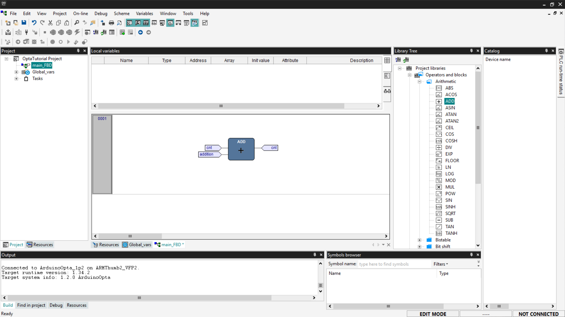Image resolution: width=565 pixels, height=317 pixels.
Task: Toggle the Library window toolbar button
Action: coord(146,23)
